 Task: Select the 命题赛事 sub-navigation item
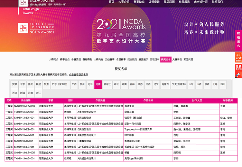pos(121,59)
